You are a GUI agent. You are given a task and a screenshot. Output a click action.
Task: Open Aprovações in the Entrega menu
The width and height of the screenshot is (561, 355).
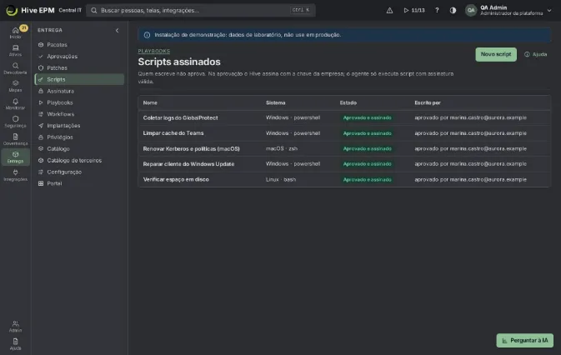click(x=79, y=56)
